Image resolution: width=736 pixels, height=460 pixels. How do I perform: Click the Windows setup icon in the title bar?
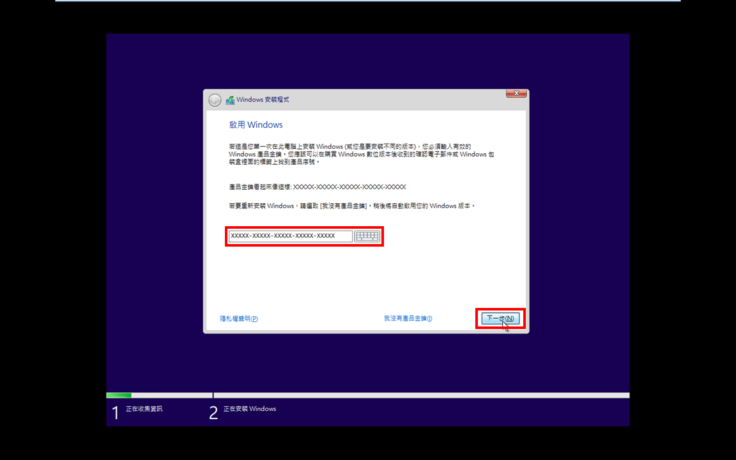(x=230, y=100)
